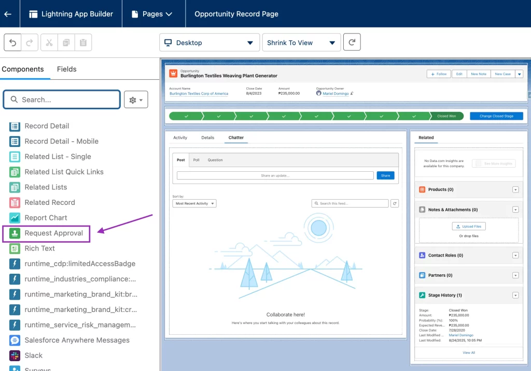Viewport: 531px width, 371px height.
Task: Select the Request Approval component icon
Action: pyautogui.click(x=15, y=233)
